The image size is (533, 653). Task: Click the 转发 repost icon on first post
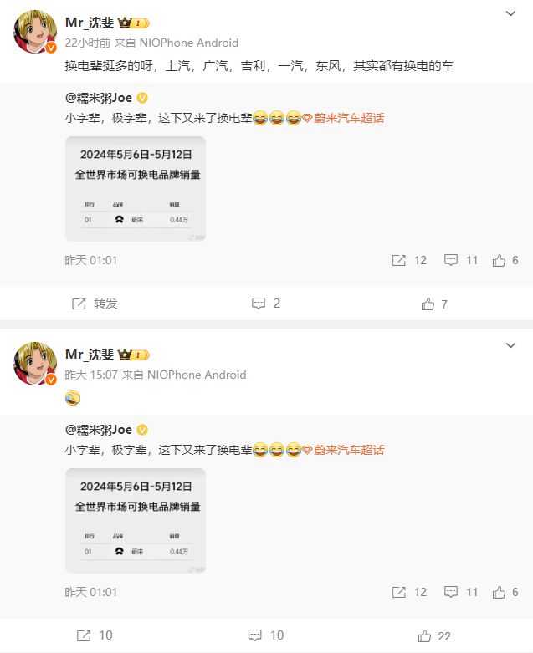coord(79,304)
